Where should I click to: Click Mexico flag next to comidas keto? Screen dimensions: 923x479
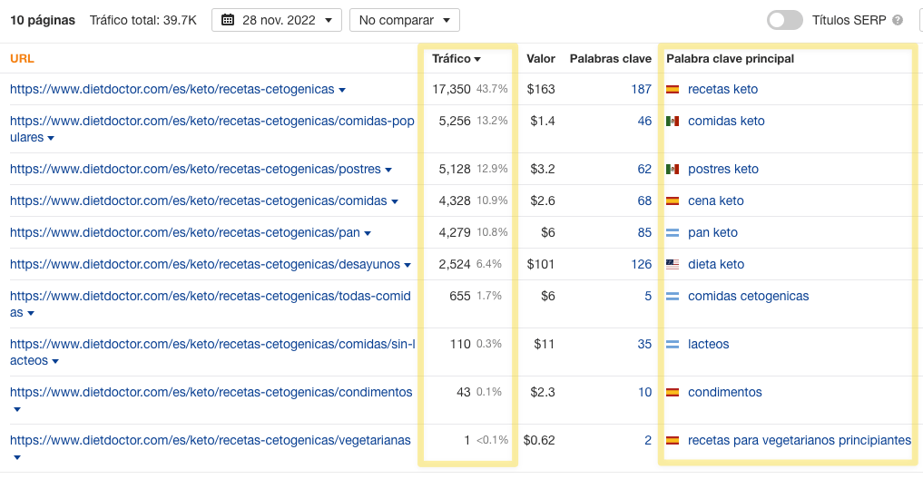(673, 122)
